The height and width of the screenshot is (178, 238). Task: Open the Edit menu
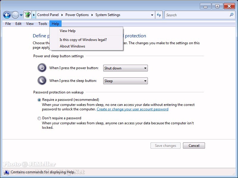tap(18, 24)
